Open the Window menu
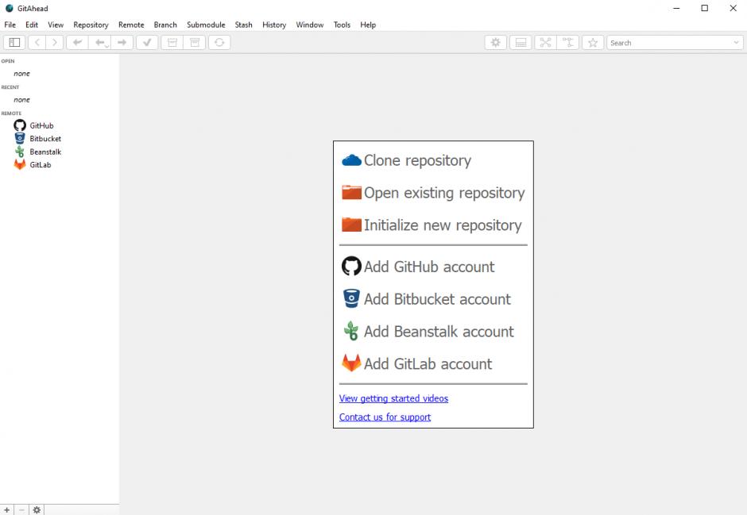 pyautogui.click(x=310, y=25)
